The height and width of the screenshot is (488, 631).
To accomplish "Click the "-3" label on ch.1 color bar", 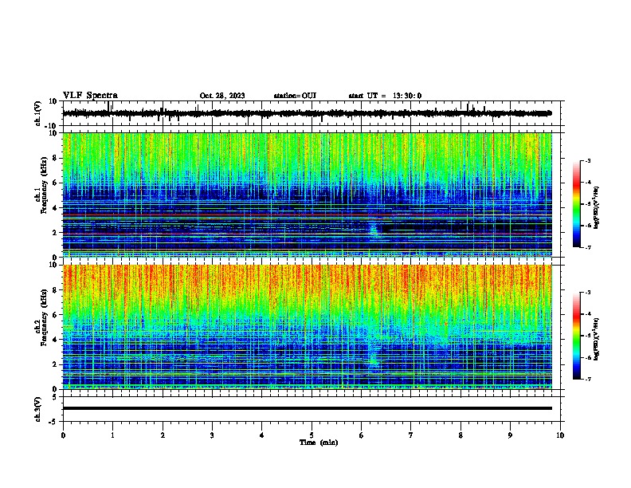I will click(x=587, y=161).
